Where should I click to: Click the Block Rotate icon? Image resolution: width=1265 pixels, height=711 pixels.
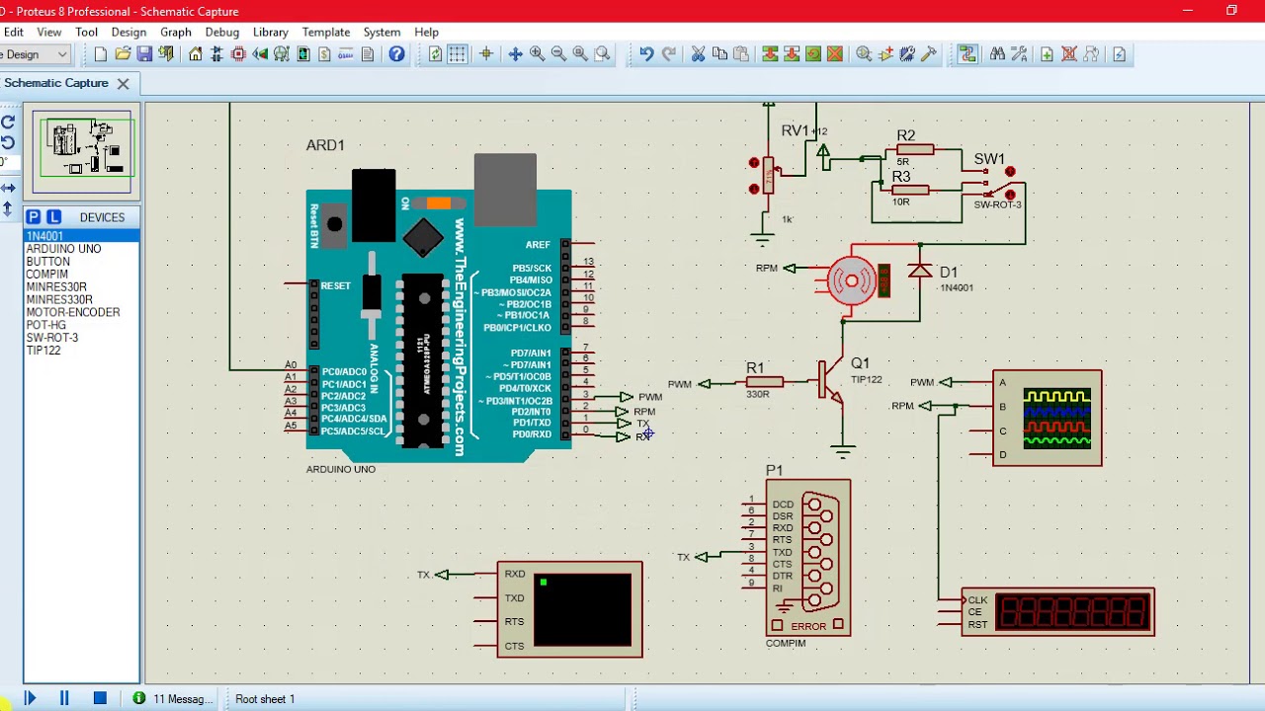click(813, 54)
